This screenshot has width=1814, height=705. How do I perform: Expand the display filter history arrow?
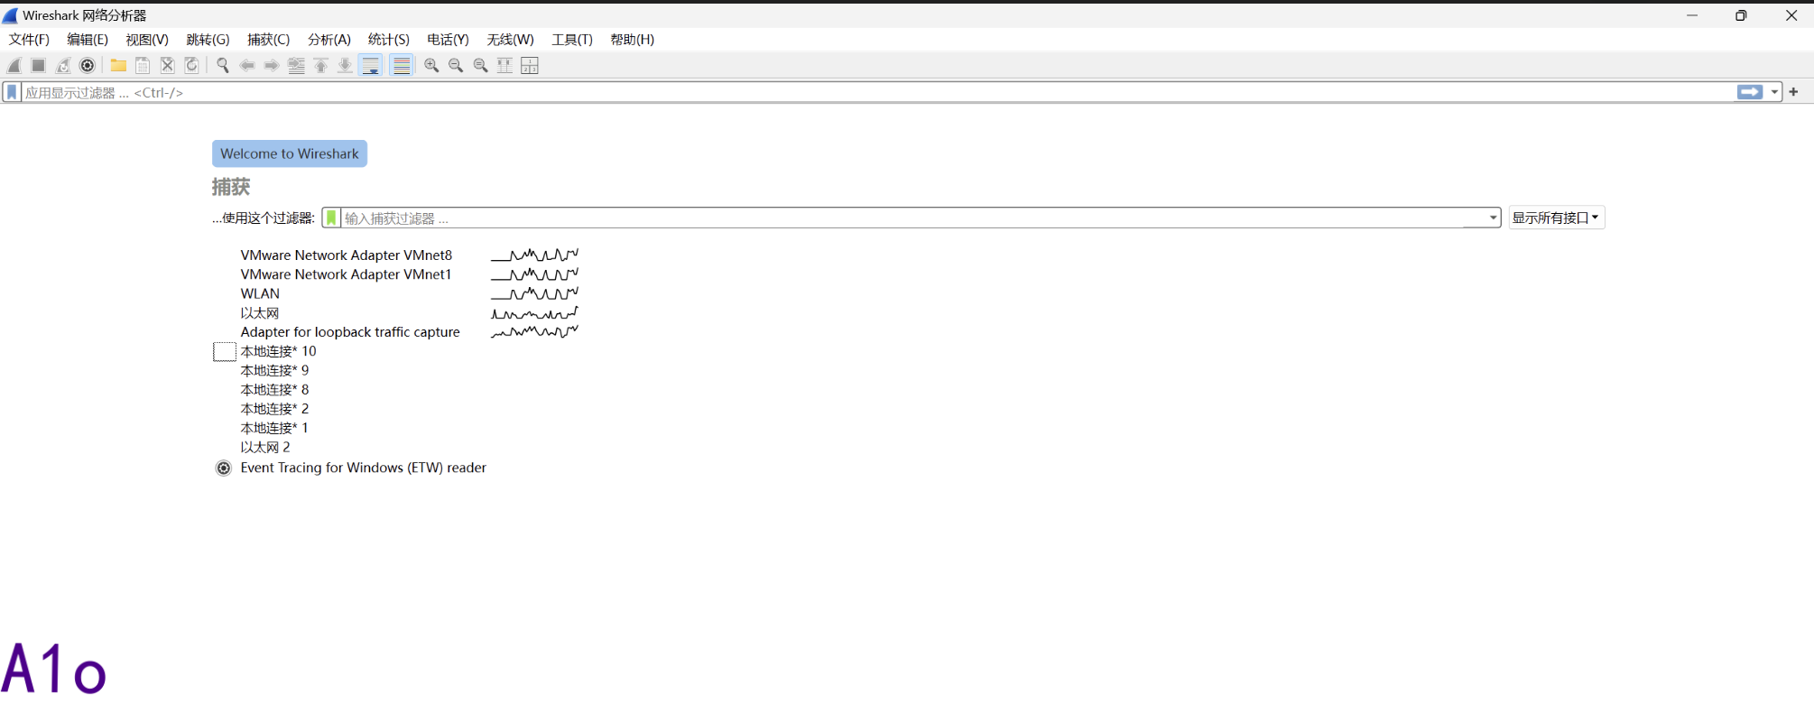coord(1774,92)
